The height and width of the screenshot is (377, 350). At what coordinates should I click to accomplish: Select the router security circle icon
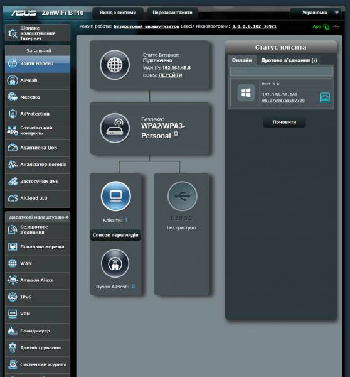coord(115,128)
